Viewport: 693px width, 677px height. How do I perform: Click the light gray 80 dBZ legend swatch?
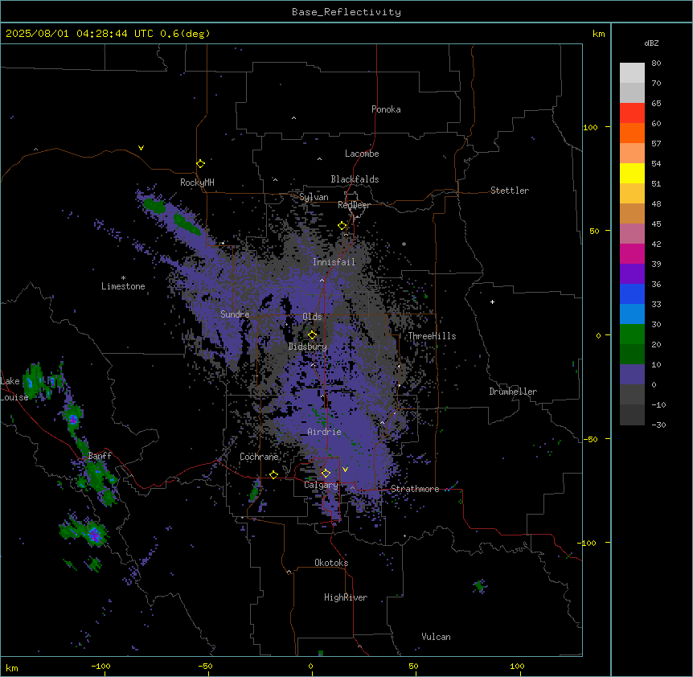[x=632, y=72]
